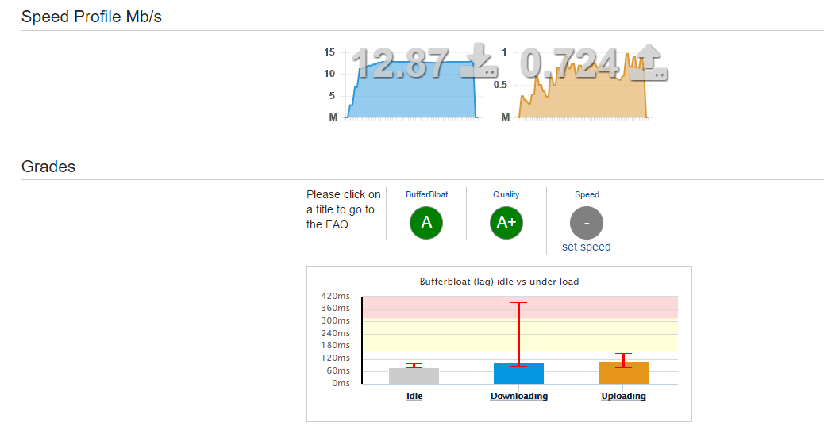Click the Uploading label under the chart
Viewport: 824px width, 437px height.
click(x=624, y=396)
